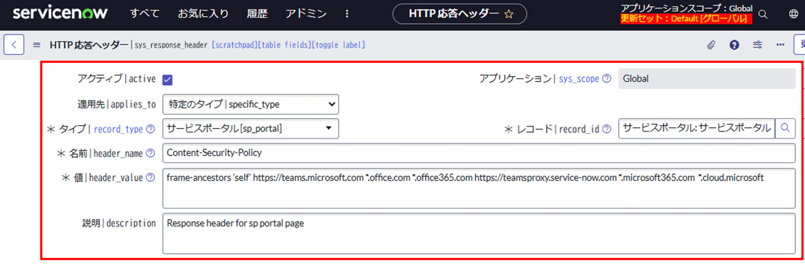Image resolution: width=805 pixels, height=267 pixels.
Task: Open attachments with the paperclip icon
Action: pos(711,45)
